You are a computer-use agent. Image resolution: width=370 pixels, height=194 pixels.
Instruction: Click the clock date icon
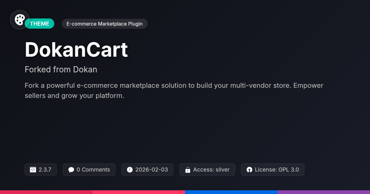coord(130,170)
